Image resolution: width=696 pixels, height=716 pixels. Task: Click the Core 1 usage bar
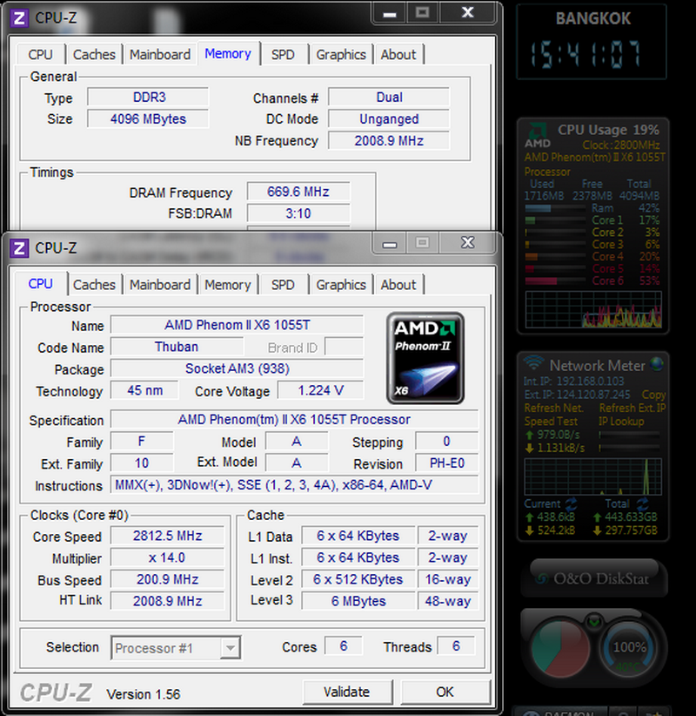click(x=555, y=220)
